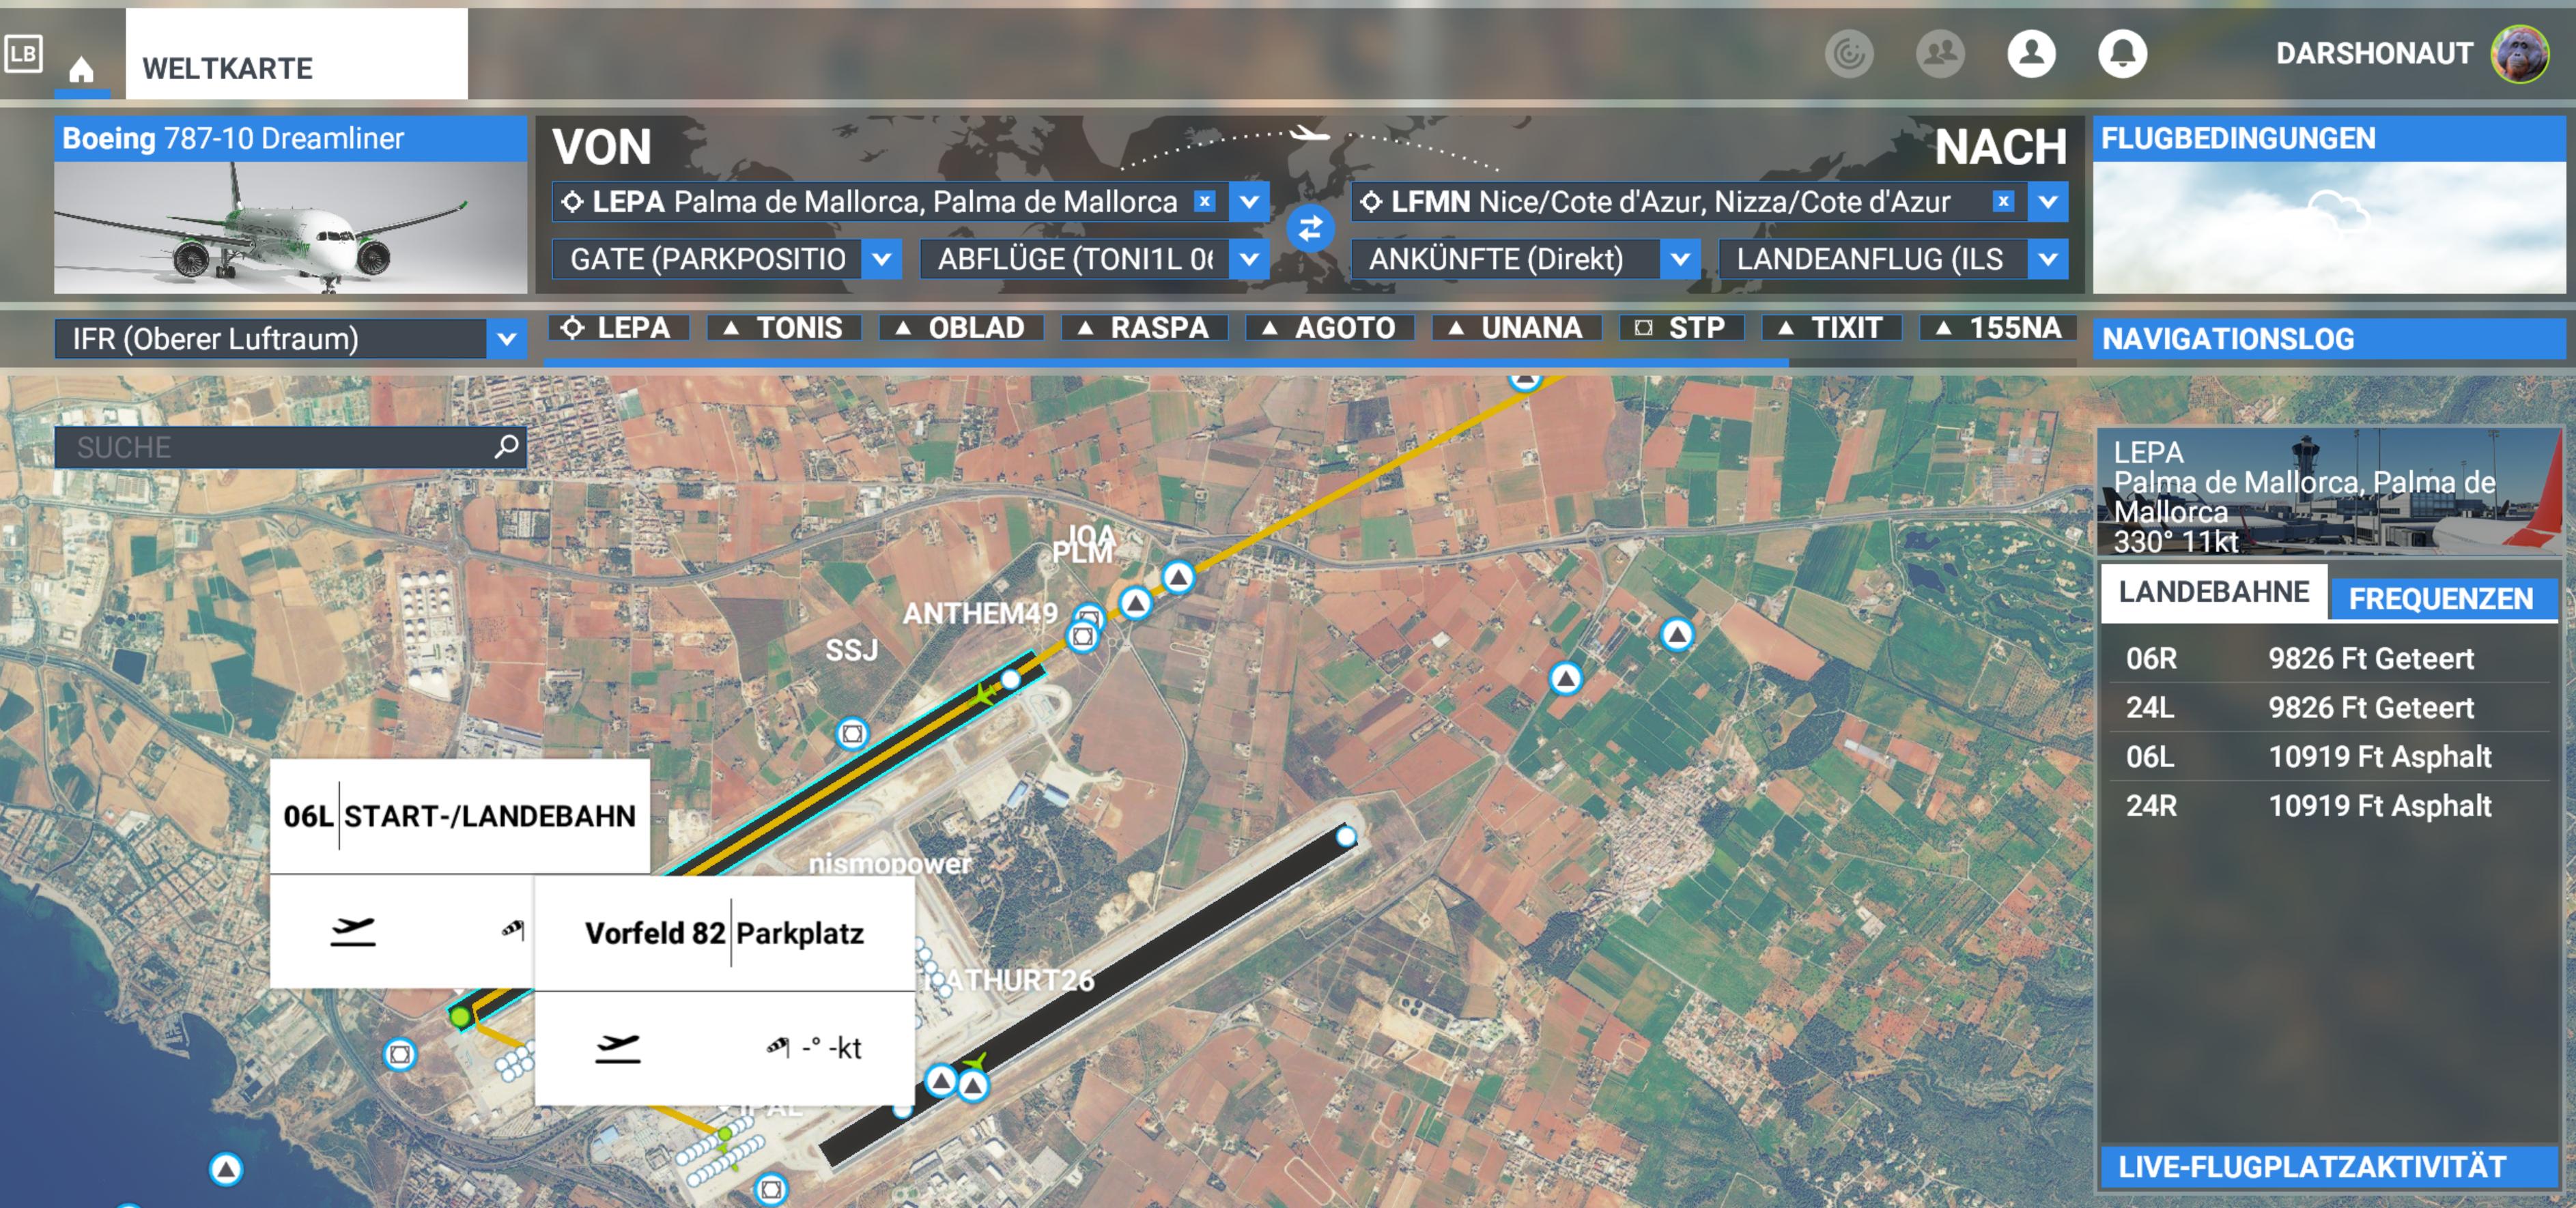Open LIVE-FLUGPLATZAKTIVITÄT
Screen dimensions: 2576x1208
pos(2328,1167)
